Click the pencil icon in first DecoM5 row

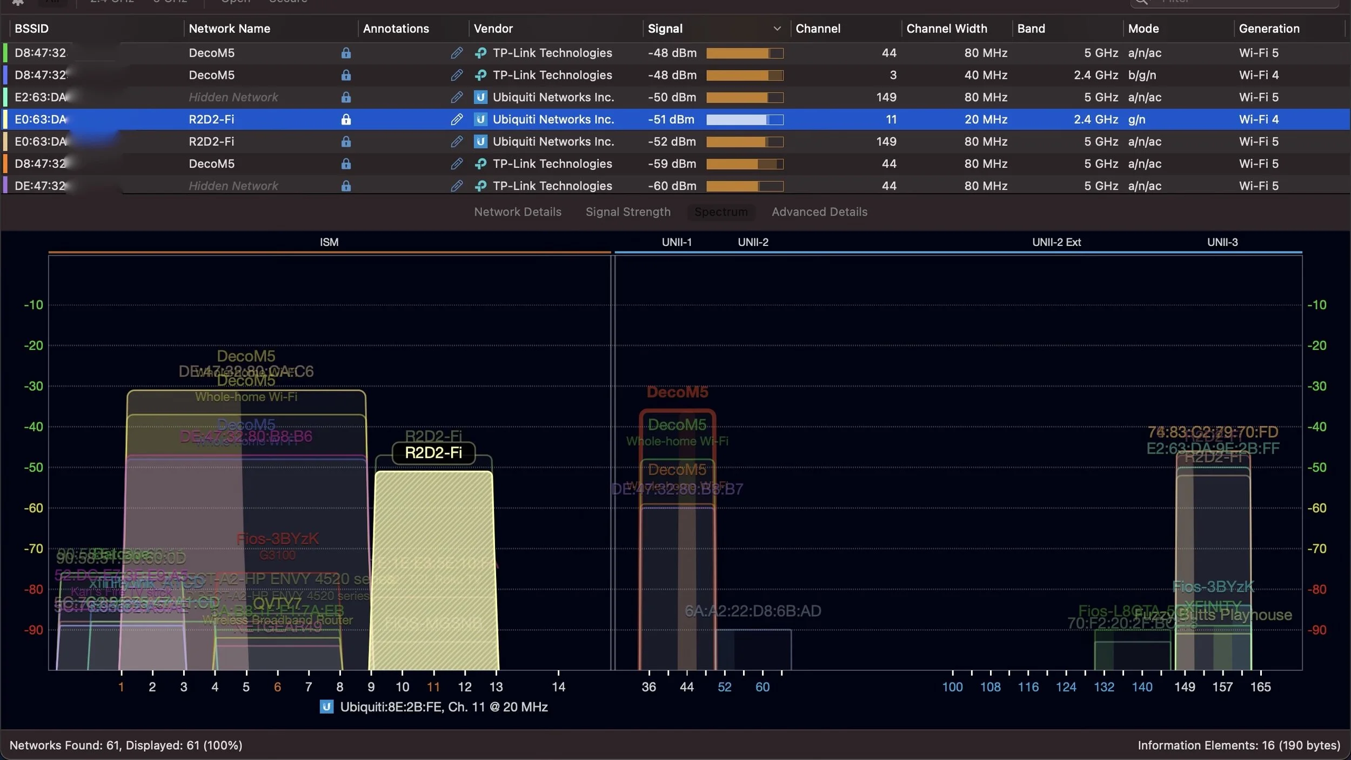tap(457, 53)
